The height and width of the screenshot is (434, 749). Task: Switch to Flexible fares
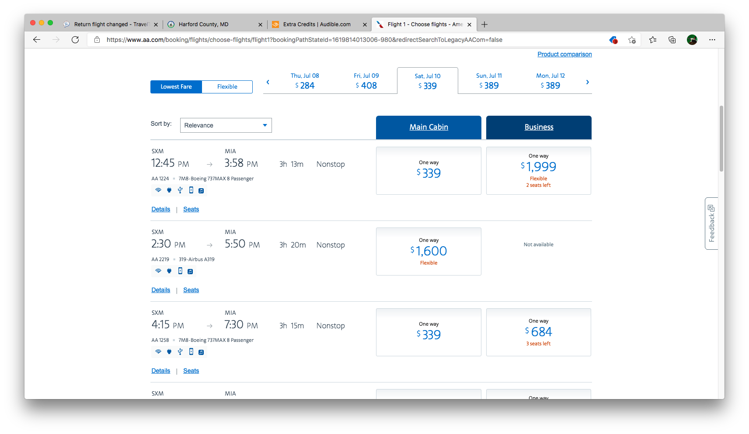[227, 87]
